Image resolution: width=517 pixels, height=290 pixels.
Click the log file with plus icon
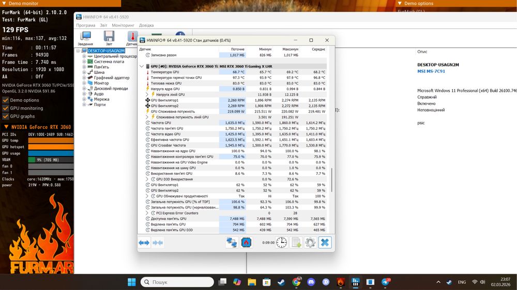(x=296, y=243)
